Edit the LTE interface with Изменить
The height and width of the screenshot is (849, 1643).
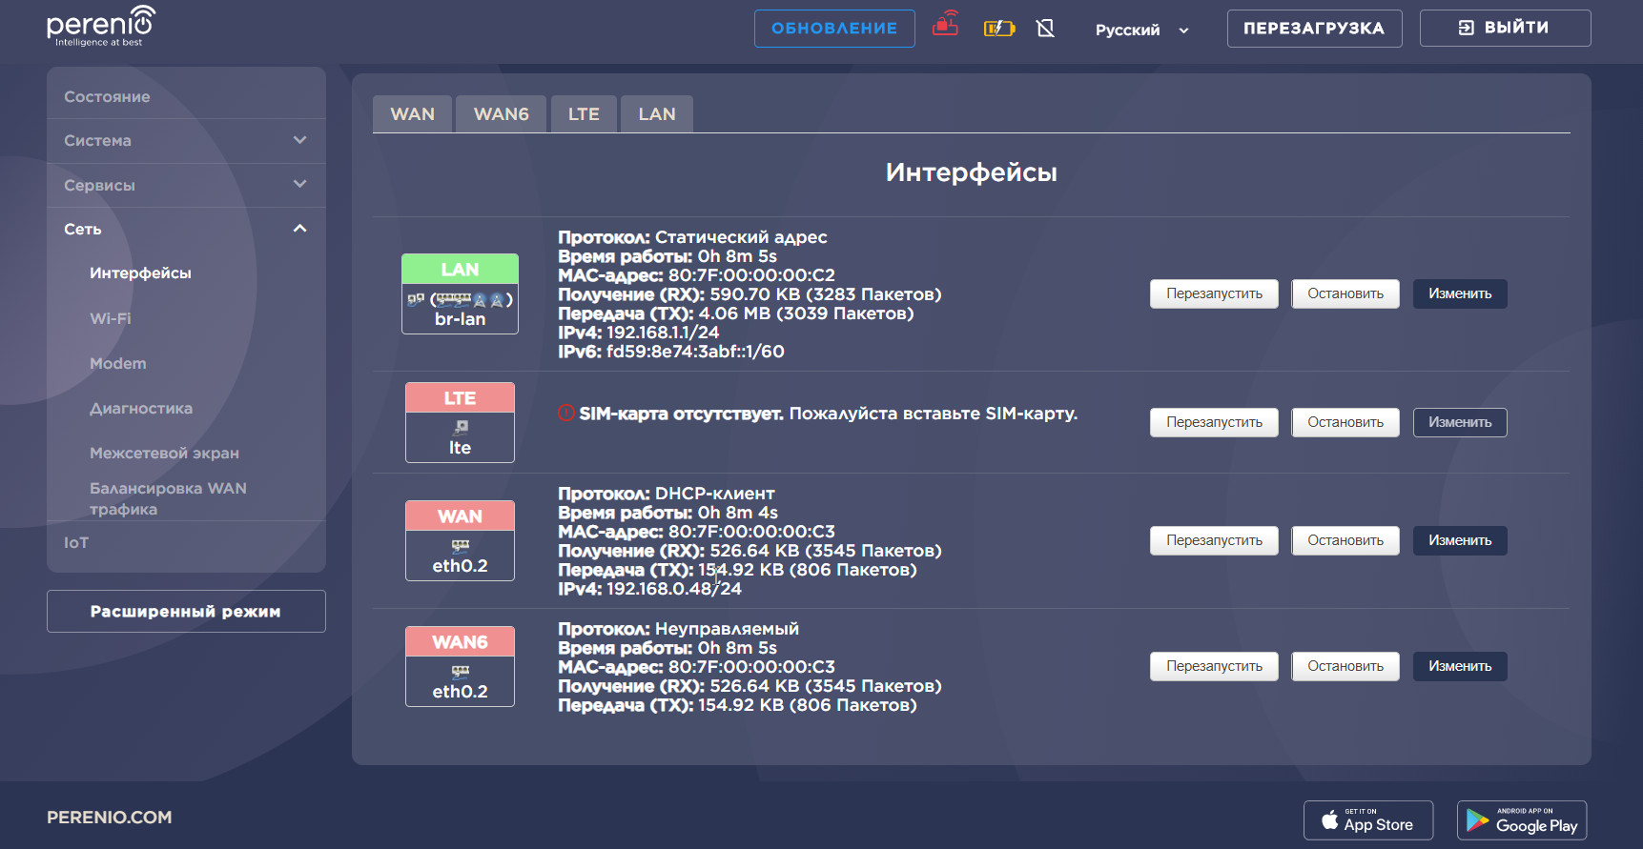[1460, 422]
